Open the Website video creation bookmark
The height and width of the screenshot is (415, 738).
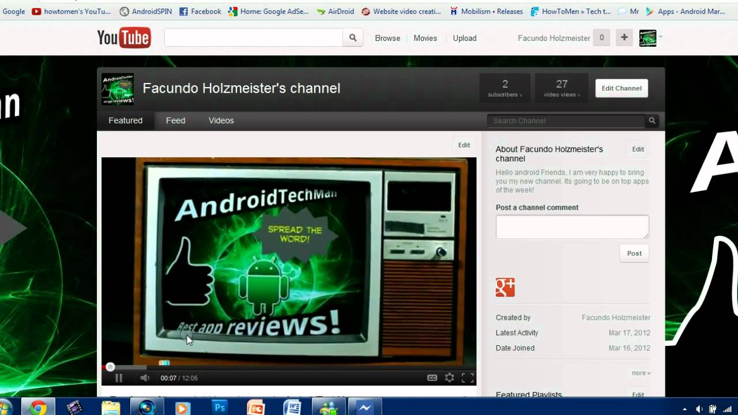point(401,12)
